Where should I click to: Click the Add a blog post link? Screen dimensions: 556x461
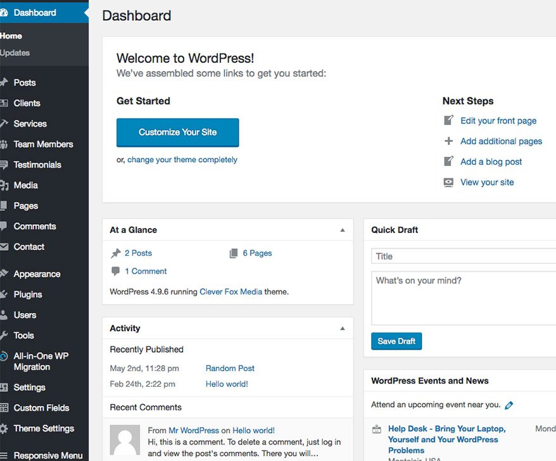pos(491,162)
